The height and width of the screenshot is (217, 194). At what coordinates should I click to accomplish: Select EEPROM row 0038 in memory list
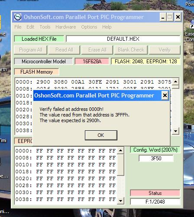66,199
